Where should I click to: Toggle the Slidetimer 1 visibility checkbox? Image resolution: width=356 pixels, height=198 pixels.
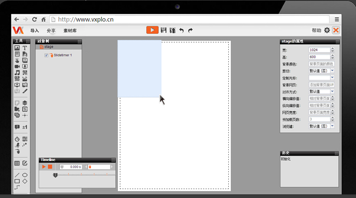46,55
